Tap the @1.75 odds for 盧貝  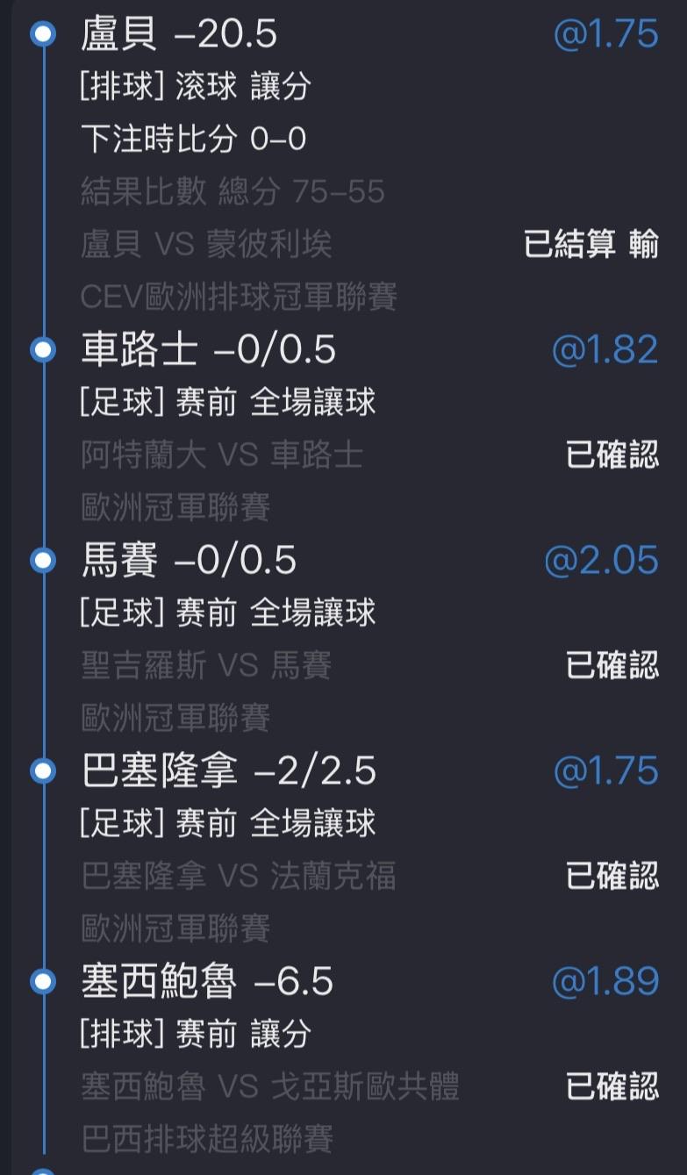605,34
